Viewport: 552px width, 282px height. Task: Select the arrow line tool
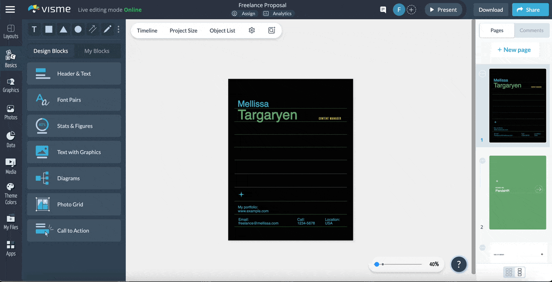point(92,29)
